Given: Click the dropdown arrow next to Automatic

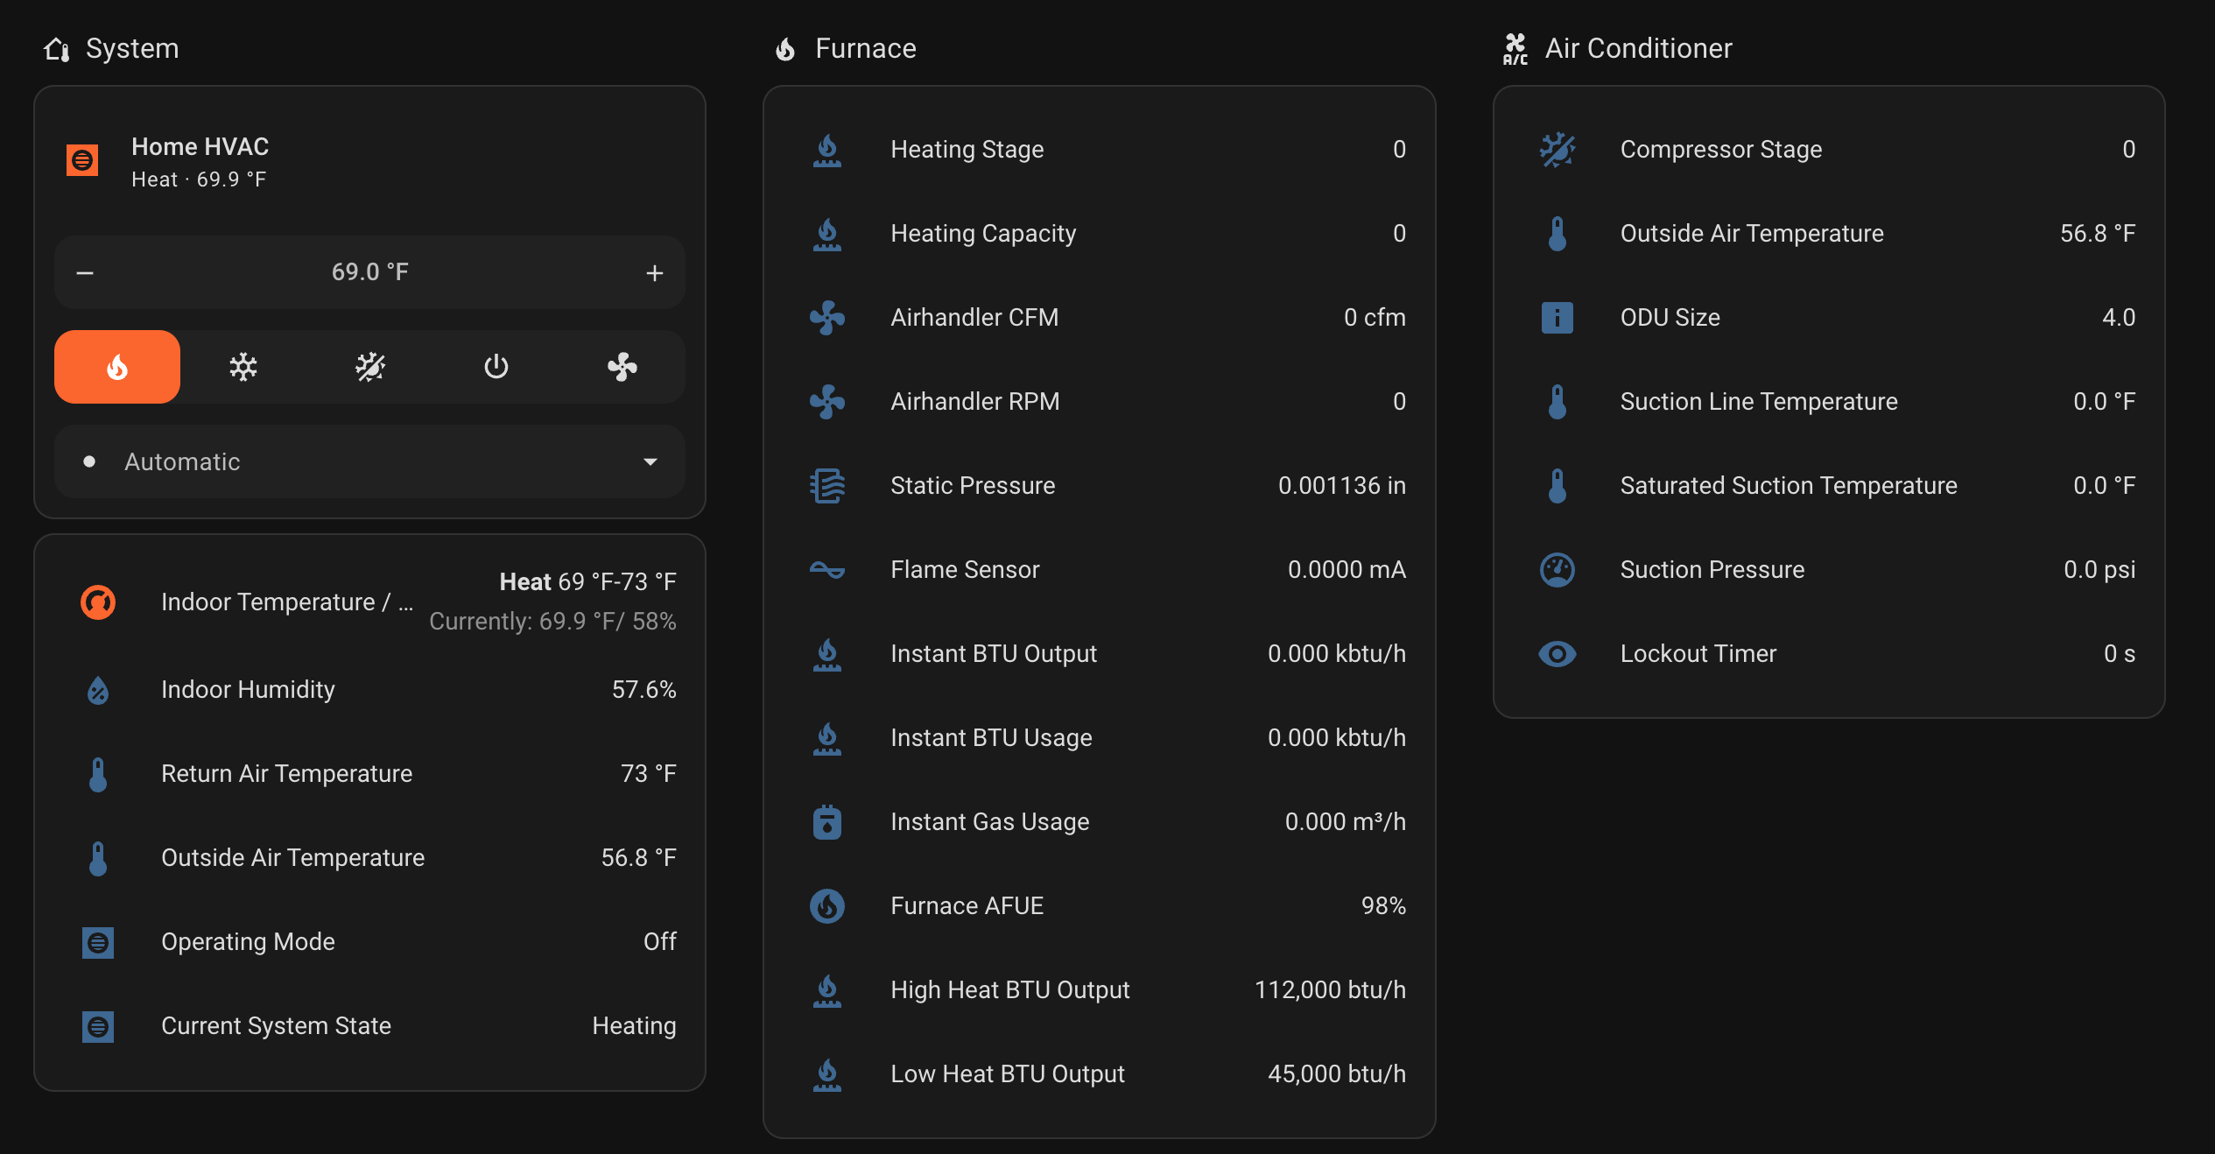Looking at the screenshot, I should pos(650,461).
